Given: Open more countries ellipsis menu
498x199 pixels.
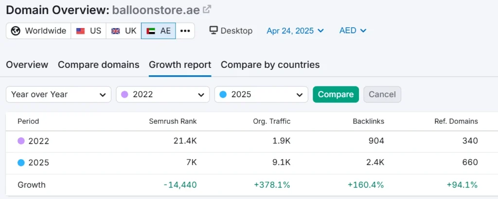Looking at the screenshot, I should [185, 31].
